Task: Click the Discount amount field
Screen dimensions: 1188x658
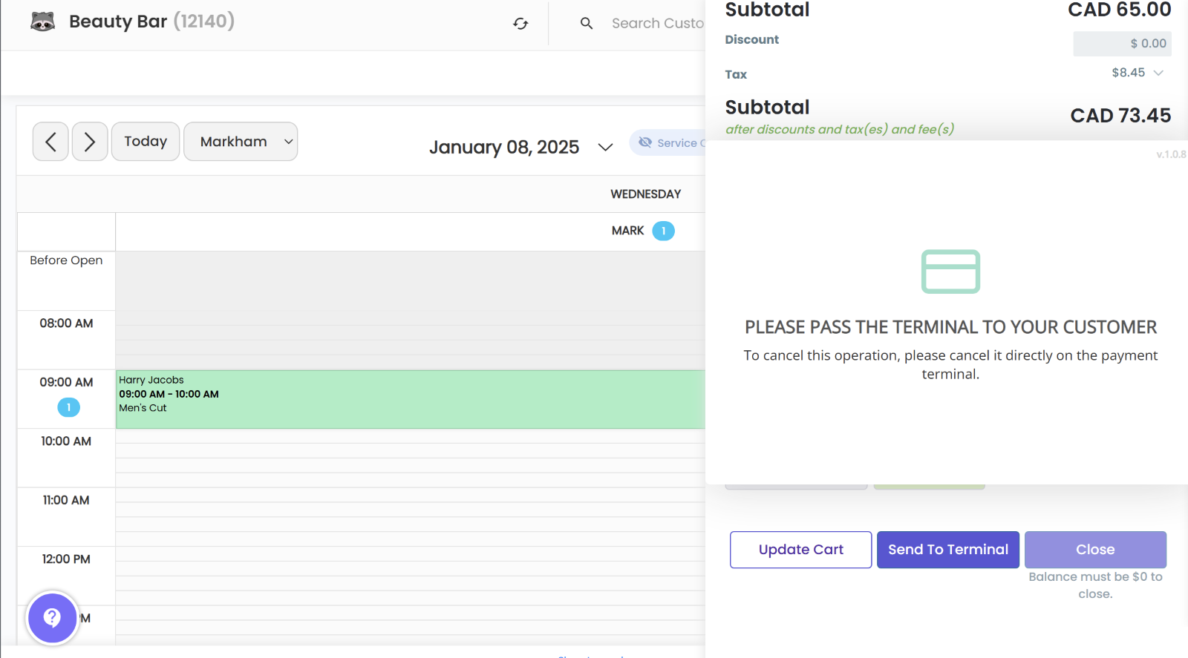Action: point(1122,44)
